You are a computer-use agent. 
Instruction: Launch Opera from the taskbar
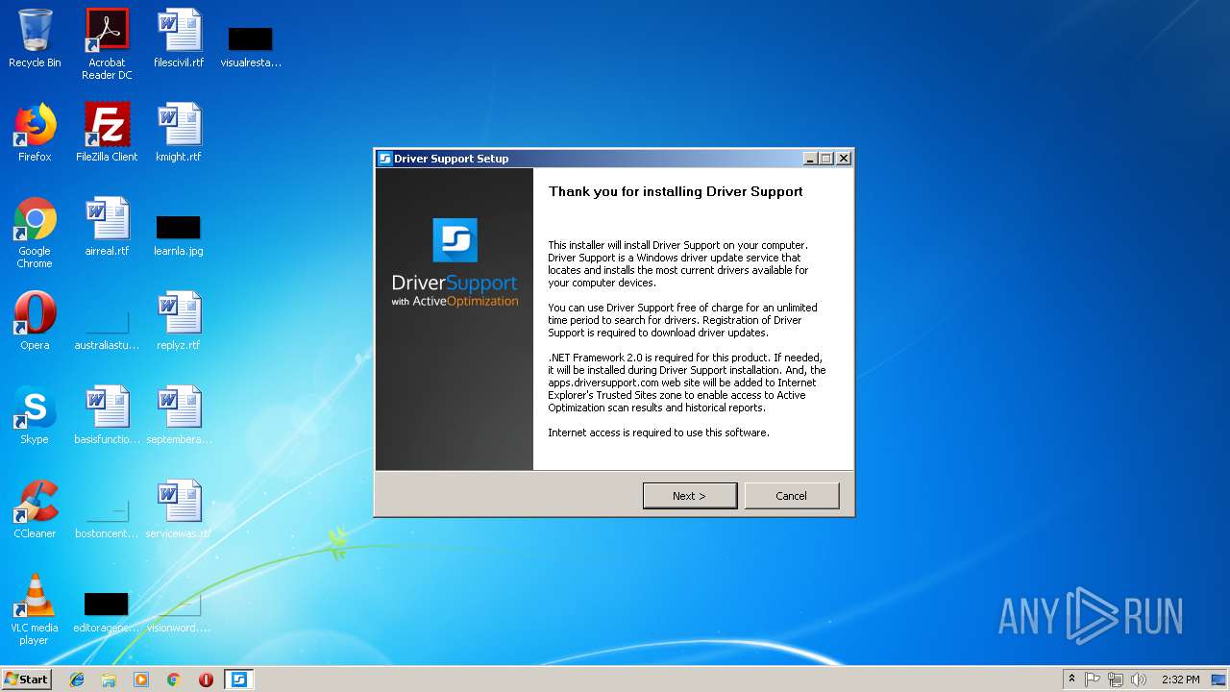pos(206,680)
